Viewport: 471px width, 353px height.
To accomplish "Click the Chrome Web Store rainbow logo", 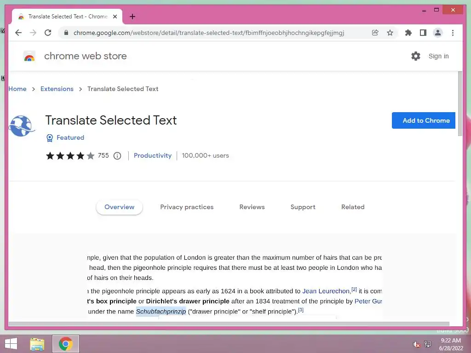I will point(29,56).
